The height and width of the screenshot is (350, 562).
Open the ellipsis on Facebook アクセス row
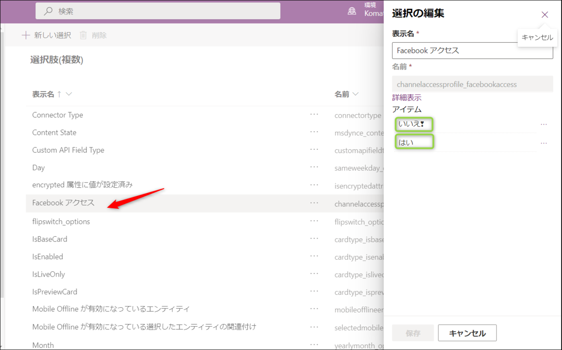coord(314,203)
